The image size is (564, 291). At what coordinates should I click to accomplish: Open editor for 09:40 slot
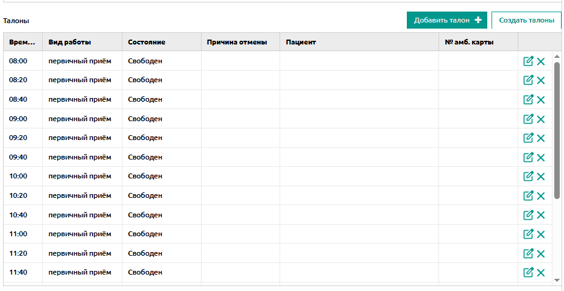(528, 157)
